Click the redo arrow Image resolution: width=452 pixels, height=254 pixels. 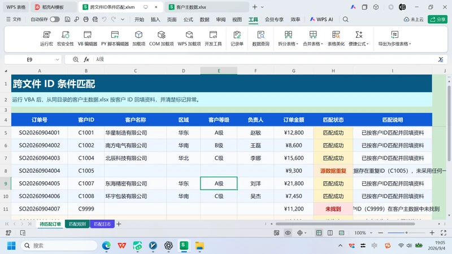(x=114, y=19)
